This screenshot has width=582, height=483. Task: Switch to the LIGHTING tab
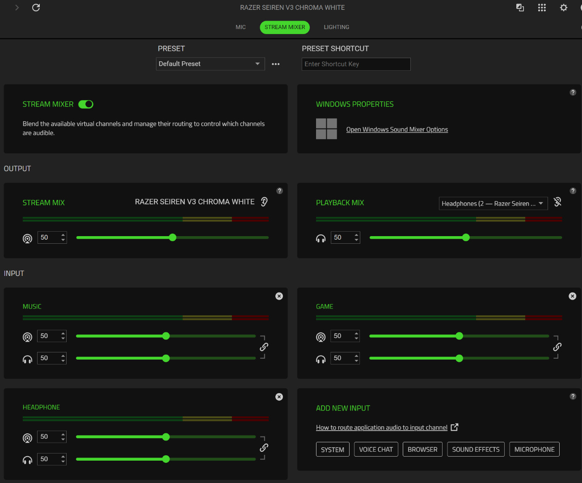[336, 27]
